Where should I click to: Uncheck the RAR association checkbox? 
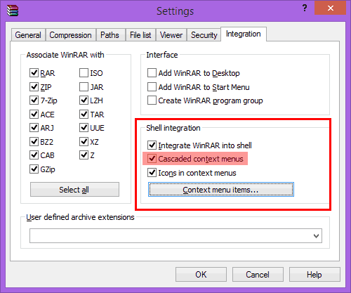point(34,73)
